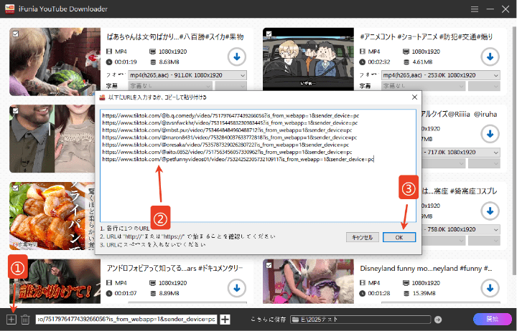The width and height of the screenshot is (517, 331).
Task: Toggle checkbox on man and woman thumbnail
Action: pos(16,110)
